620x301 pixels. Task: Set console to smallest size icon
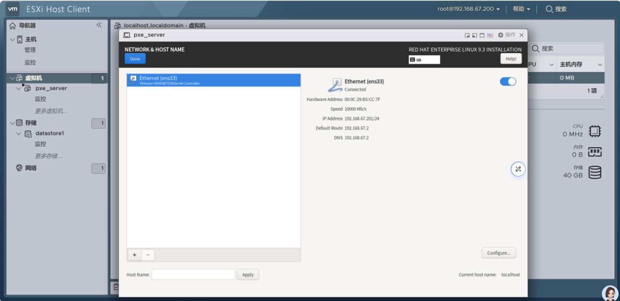(467, 35)
